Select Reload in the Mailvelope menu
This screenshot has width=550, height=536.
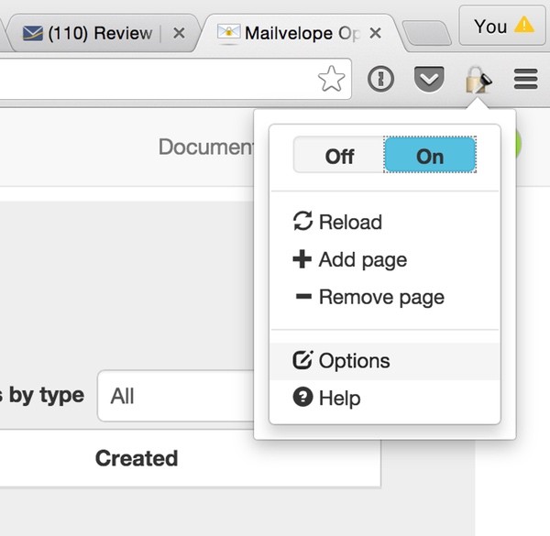click(385, 222)
